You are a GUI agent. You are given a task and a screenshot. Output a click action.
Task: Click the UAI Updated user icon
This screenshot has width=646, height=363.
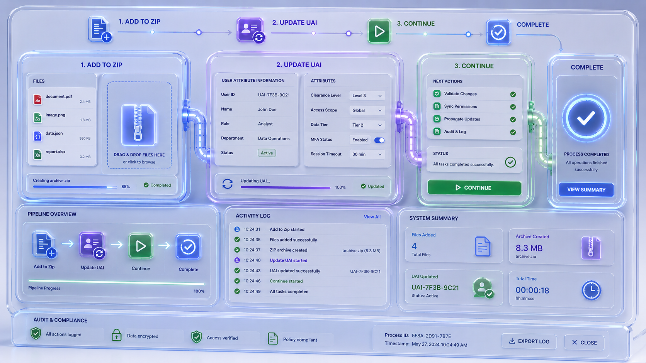(483, 288)
